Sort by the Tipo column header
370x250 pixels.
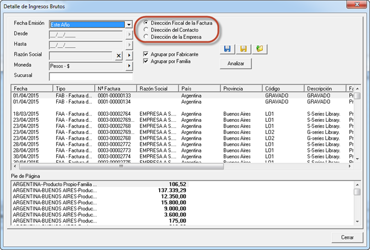point(74,88)
